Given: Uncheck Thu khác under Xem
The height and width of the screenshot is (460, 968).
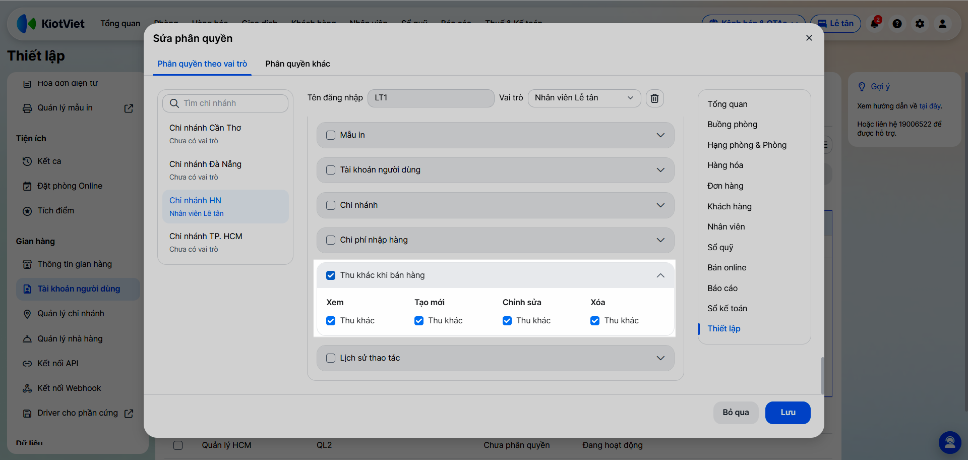Looking at the screenshot, I should tap(331, 321).
